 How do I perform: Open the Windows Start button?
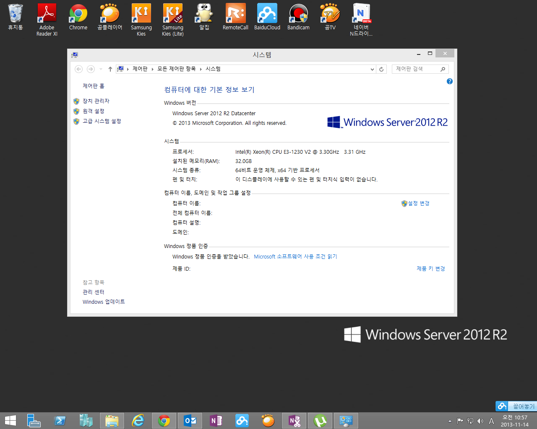click(x=10, y=421)
